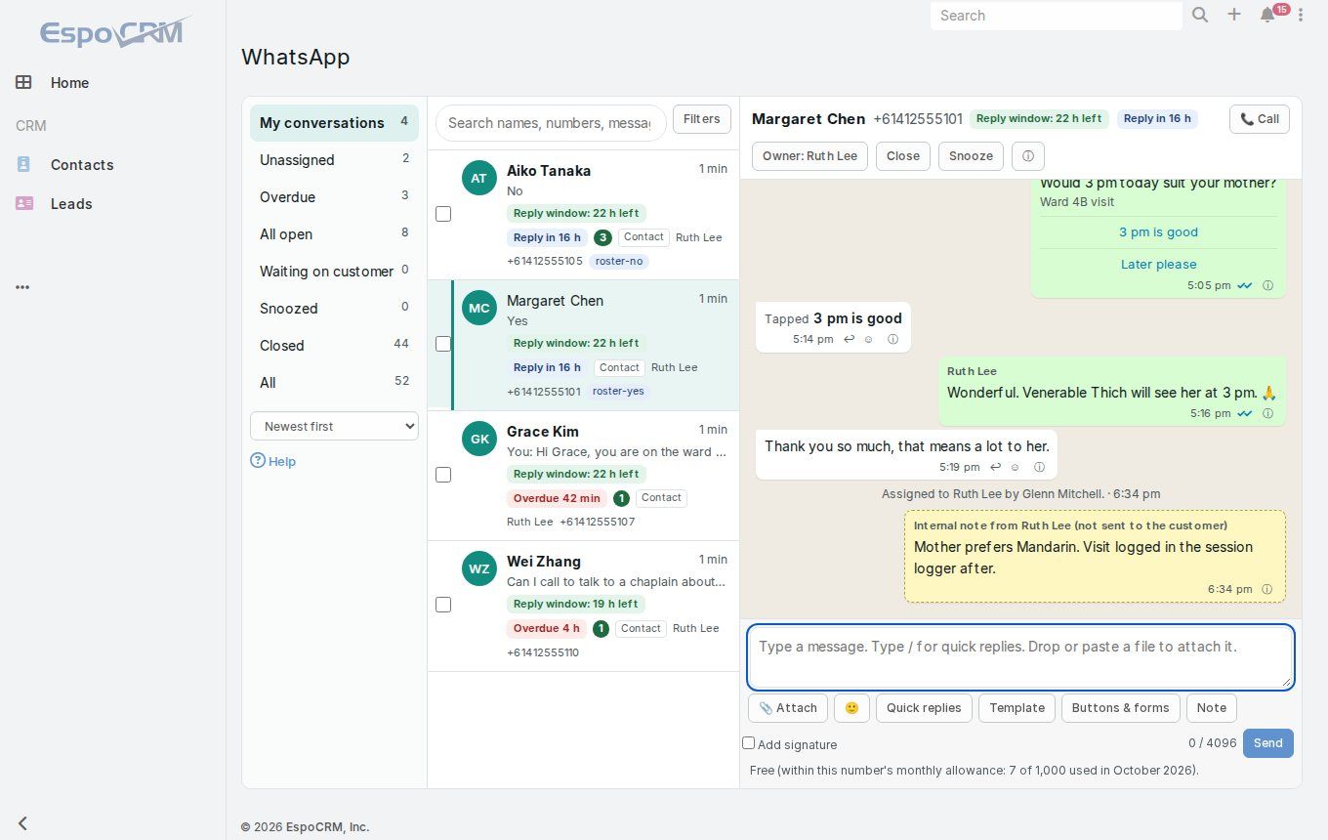Show info for the 6:34 pm internal note
1328x840 pixels.
1266,590
